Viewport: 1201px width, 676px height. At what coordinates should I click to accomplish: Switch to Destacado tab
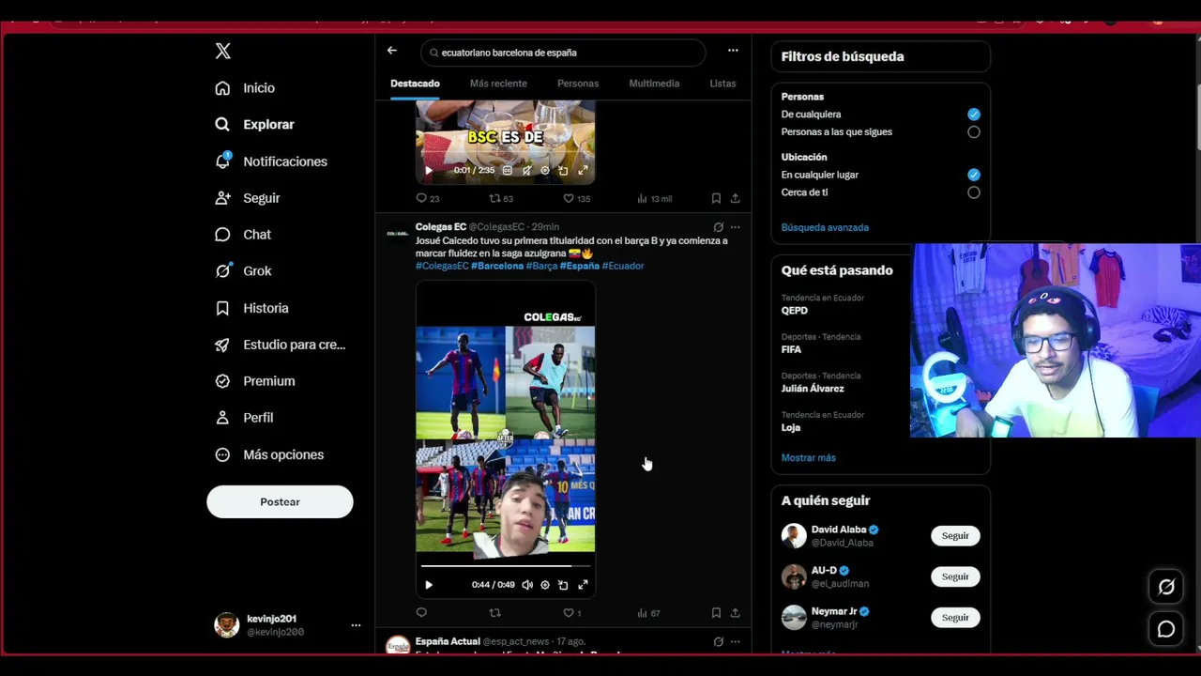(415, 84)
